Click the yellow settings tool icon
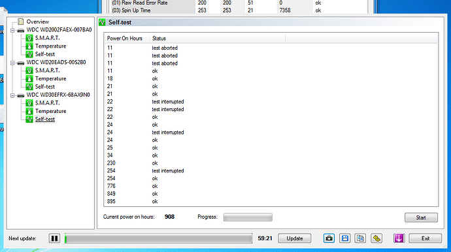 (x=376, y=238)
